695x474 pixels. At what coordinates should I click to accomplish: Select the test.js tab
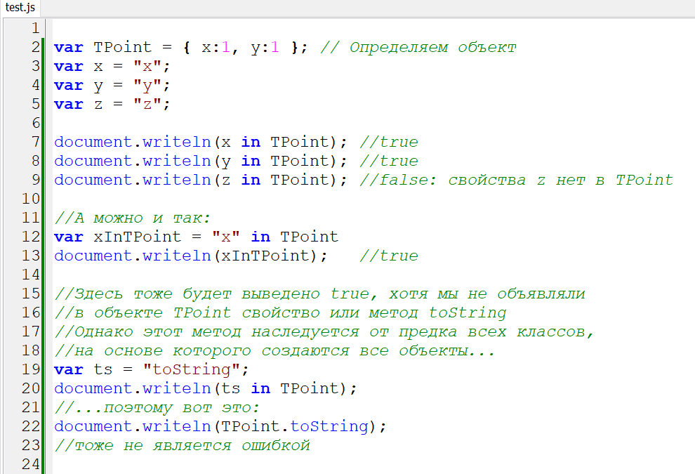pyautogui.click(x=20, y=7)
